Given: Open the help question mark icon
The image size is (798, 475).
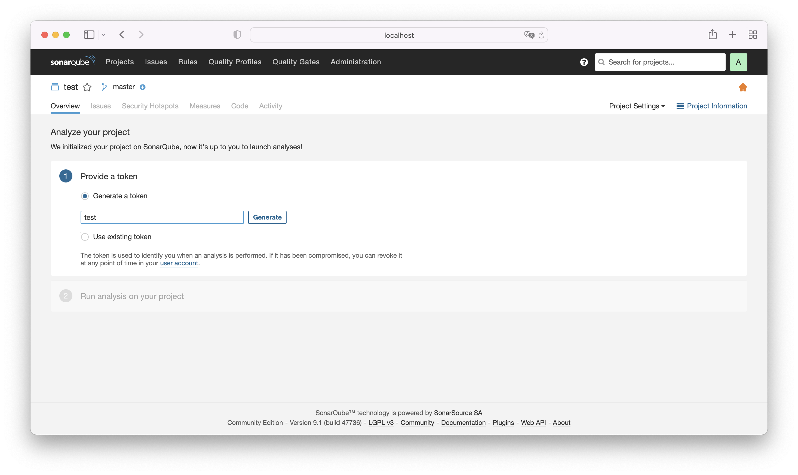Looking at the screenshot, I should pos(584,62).
